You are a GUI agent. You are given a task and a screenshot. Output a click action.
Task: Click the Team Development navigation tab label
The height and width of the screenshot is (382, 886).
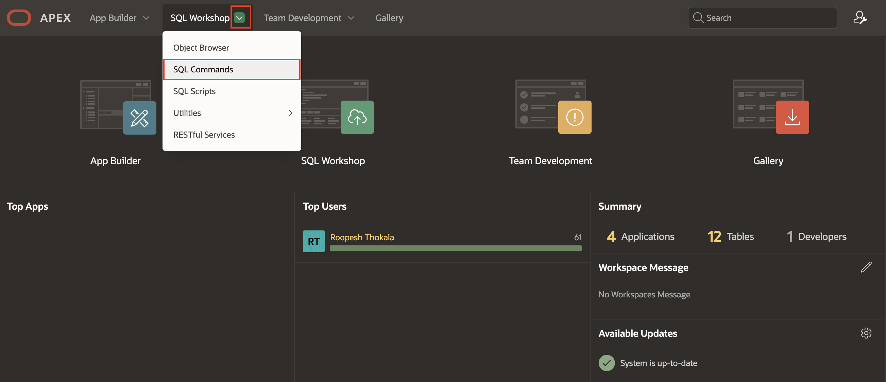tap(302, 18)
